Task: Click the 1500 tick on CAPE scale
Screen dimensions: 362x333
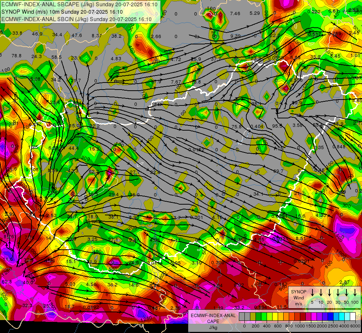Action: coord(311,326)
